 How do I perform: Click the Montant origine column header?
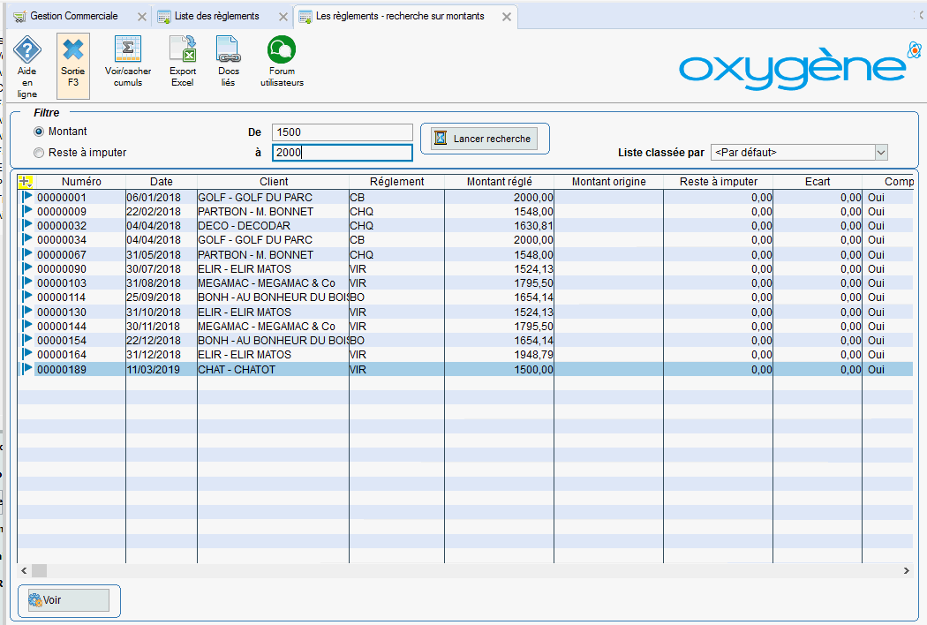pos(608,182)
